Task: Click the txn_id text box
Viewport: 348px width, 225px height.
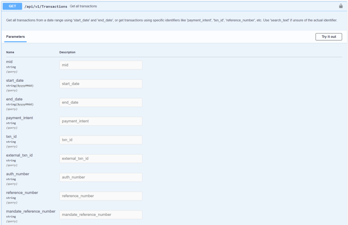Action: 101,140
